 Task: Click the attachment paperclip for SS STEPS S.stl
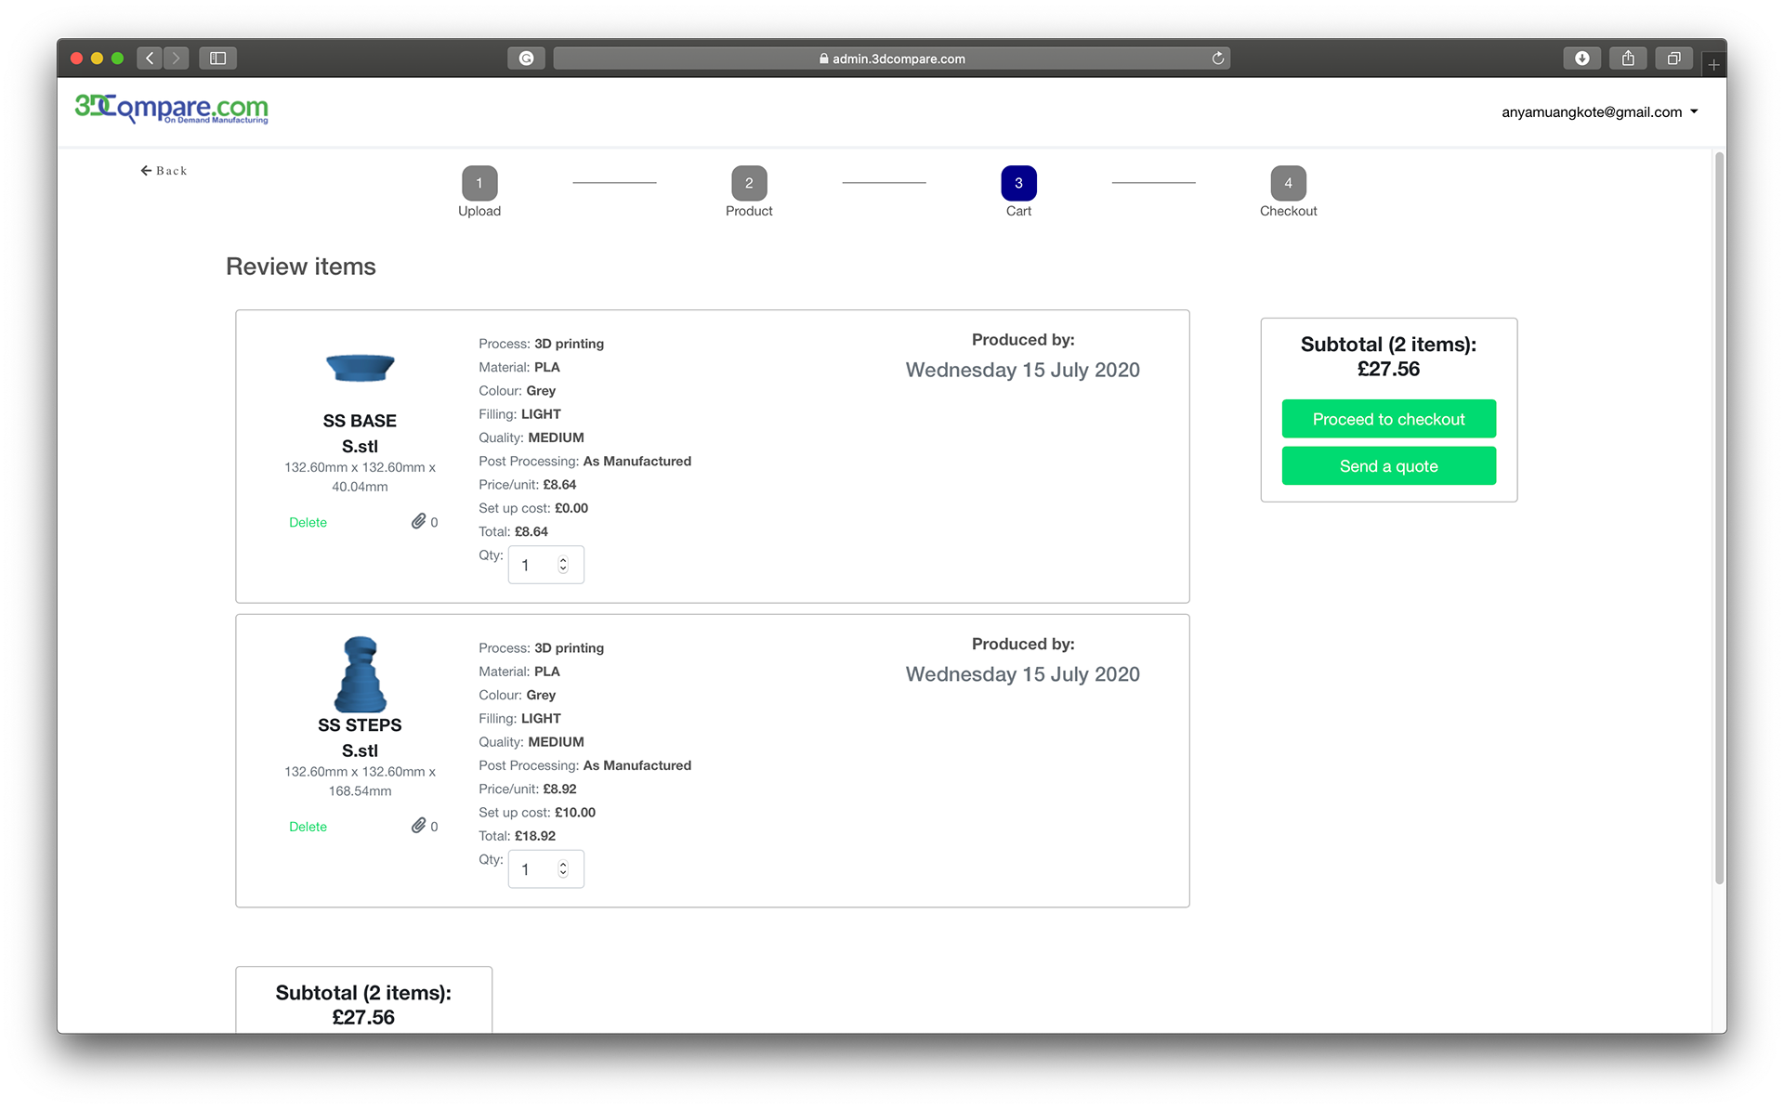tap(419, 826)
